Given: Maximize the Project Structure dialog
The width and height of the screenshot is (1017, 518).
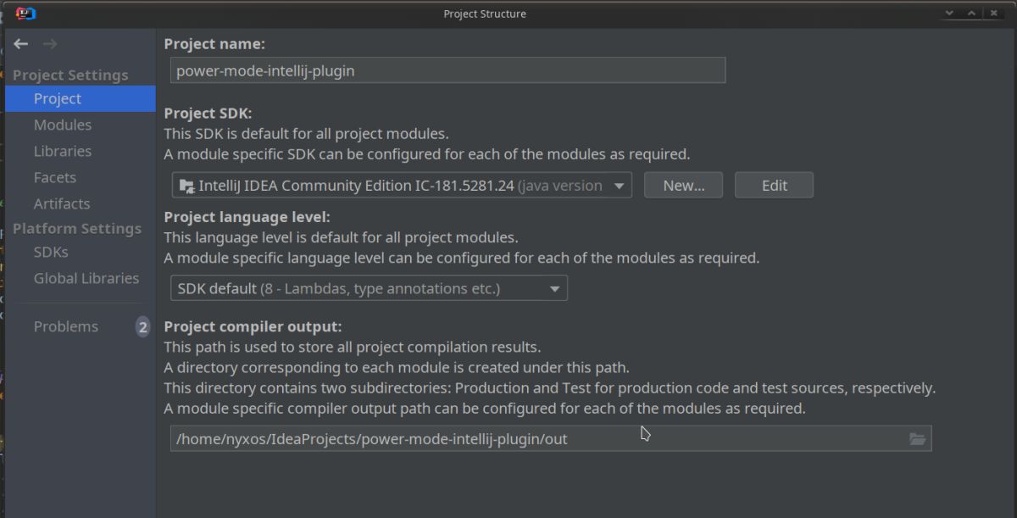Looking at the screenshot, I should (973, 14).
